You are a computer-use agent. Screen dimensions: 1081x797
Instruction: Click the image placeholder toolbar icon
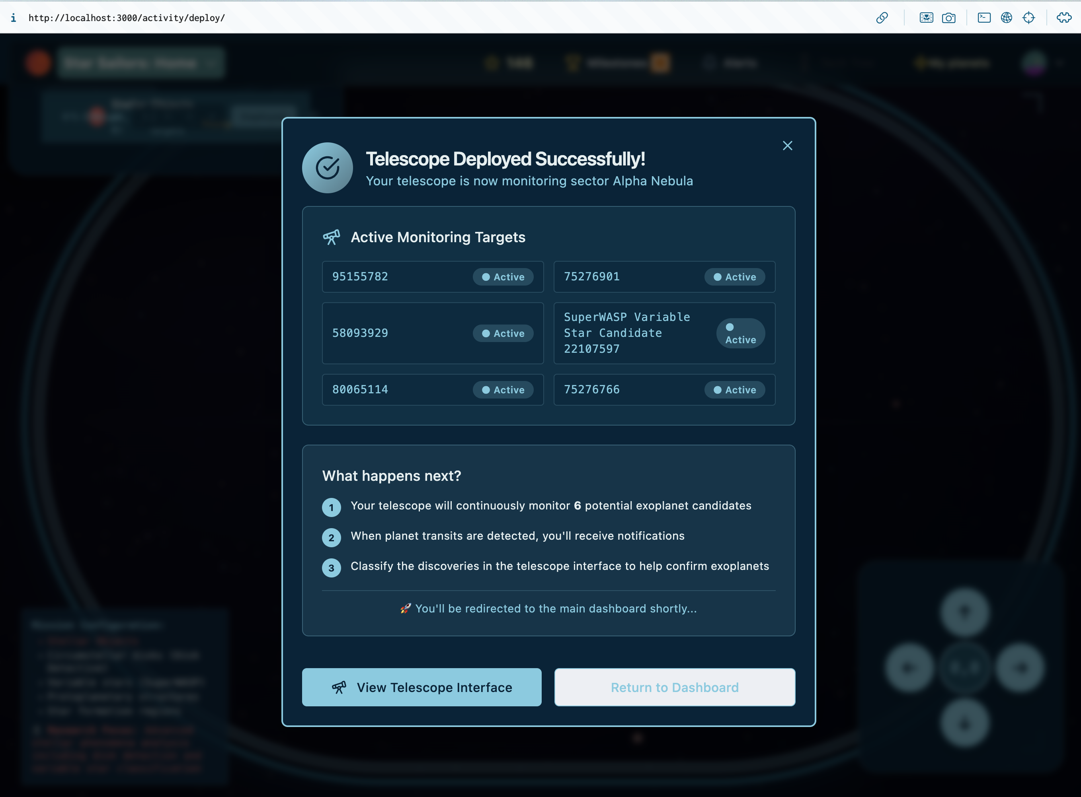[x=926, y=18]
